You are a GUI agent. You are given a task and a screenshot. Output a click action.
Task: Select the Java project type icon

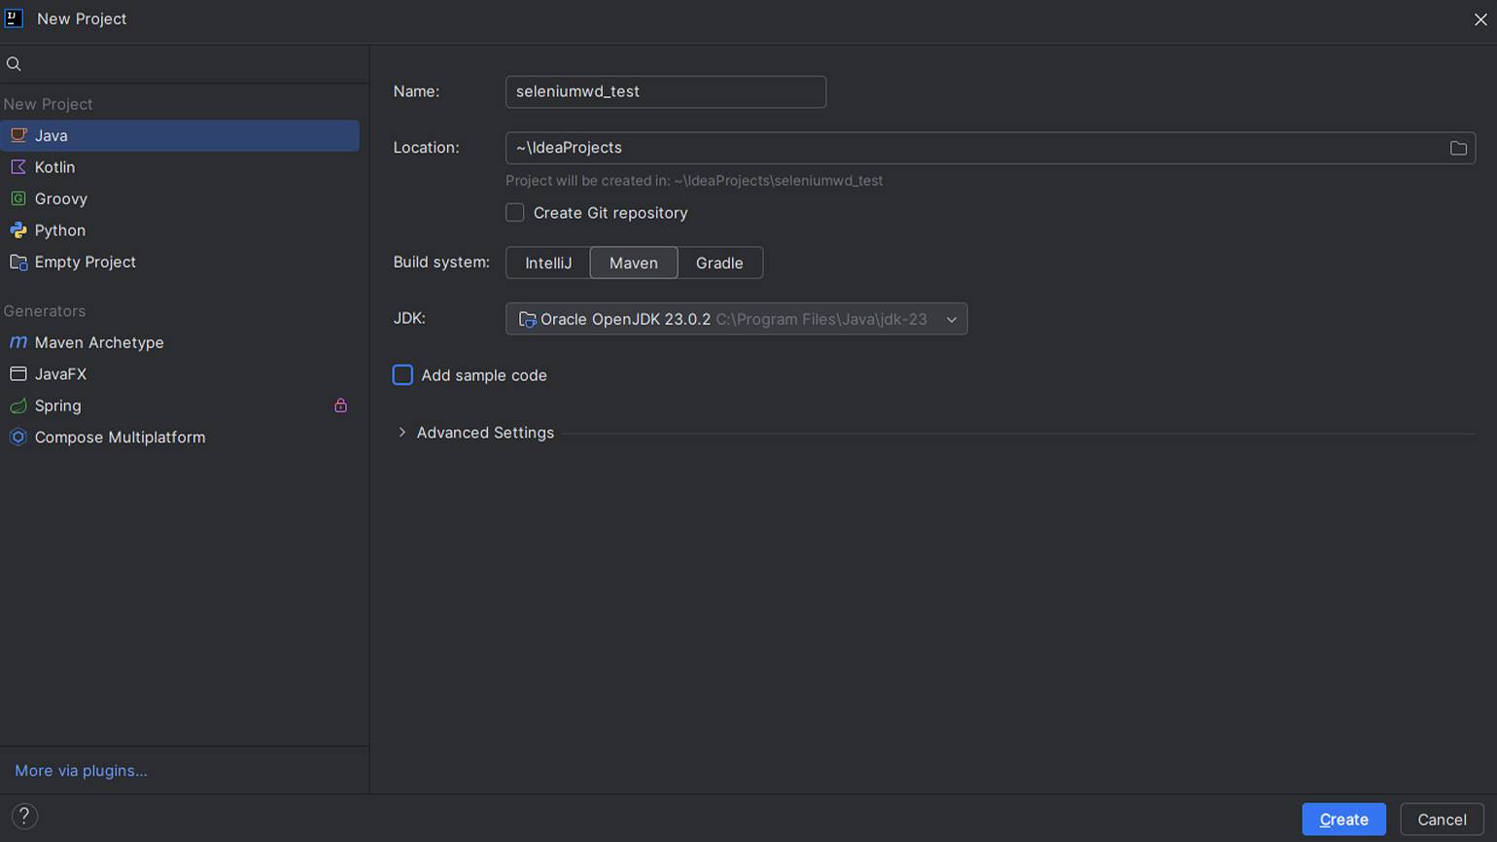[x=18, y=135]
